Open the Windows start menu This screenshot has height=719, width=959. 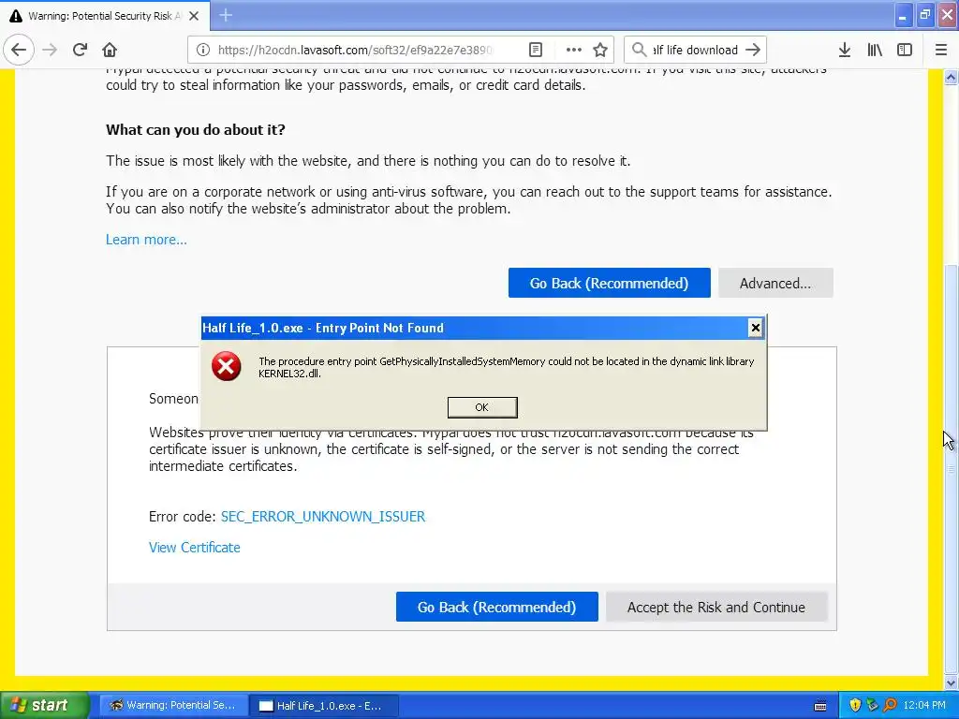[44, 706]
